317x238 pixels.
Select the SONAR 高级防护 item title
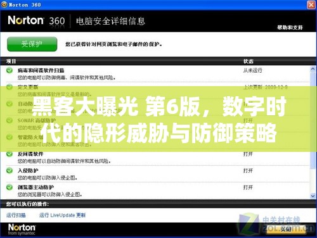(37, 121)
